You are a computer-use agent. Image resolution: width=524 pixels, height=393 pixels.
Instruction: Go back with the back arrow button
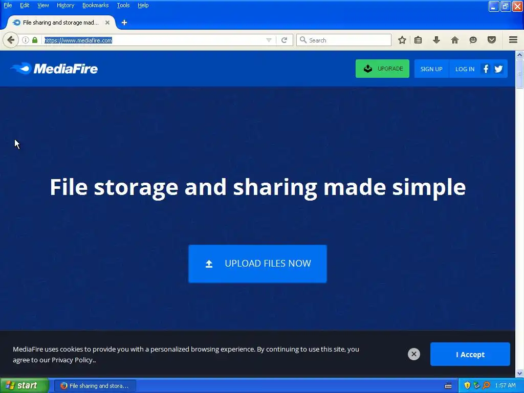pos(11,40)
